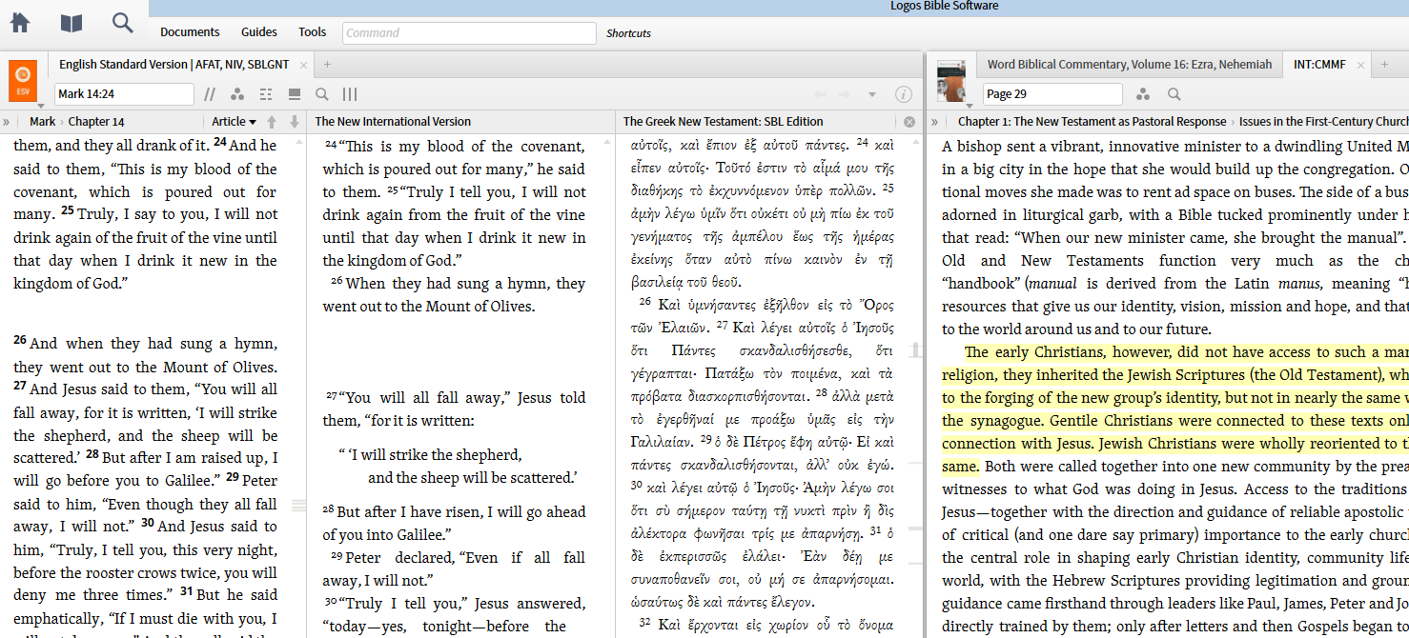Image resolution: width=1409 pixels, height=638 pixels.
Task: Click Issues in the First-Century Church breadcrumb
Action: (1323, 122)
